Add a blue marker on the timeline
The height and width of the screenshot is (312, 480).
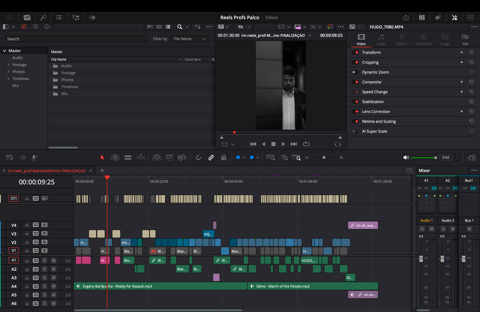(252, 157)
